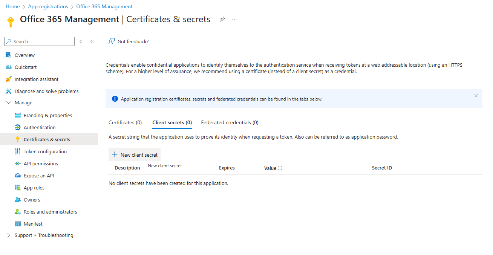The height and width of the screenshot is (255, 493).
Task: Open the Federated credentials (0) tab
Action: [x=230, y=122]
